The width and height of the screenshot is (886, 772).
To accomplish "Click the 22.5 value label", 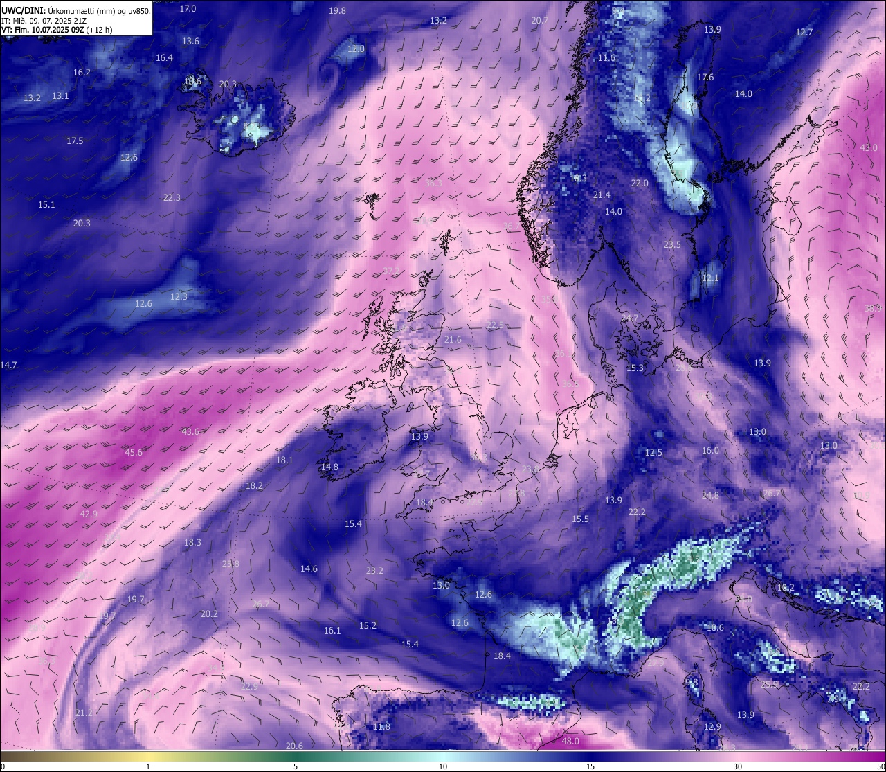I will point(495,325).
